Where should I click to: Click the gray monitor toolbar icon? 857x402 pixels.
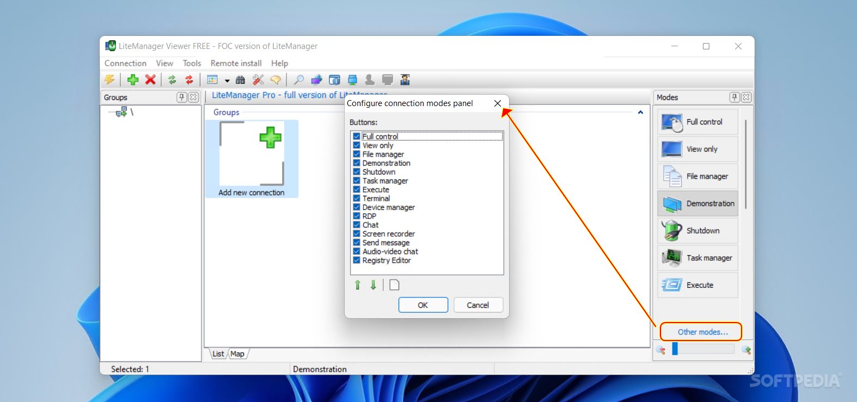(388, 80)
